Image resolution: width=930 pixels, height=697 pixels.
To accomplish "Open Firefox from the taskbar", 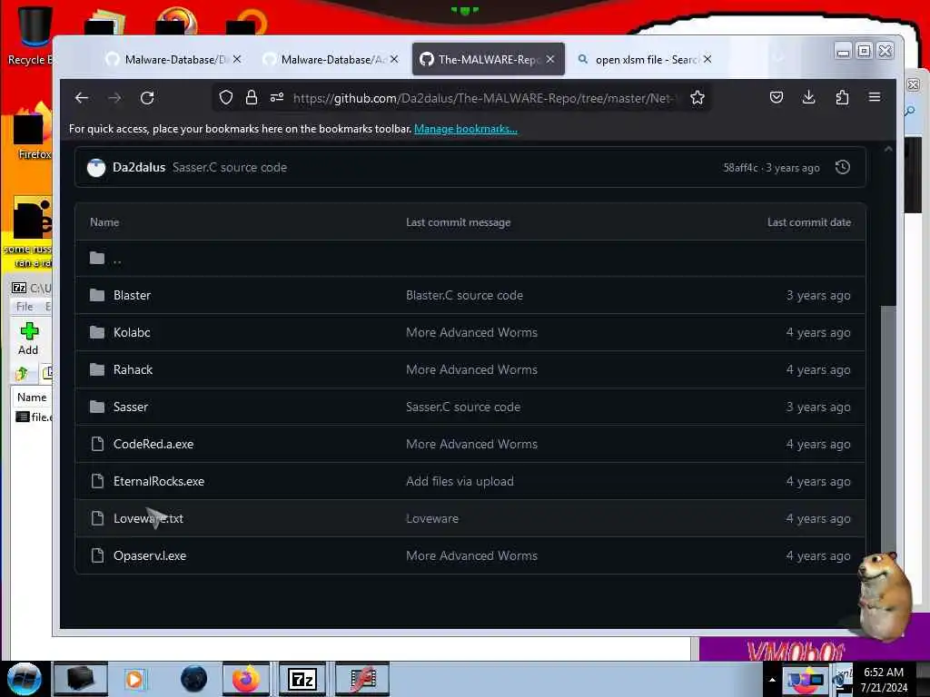I will 246,679.
